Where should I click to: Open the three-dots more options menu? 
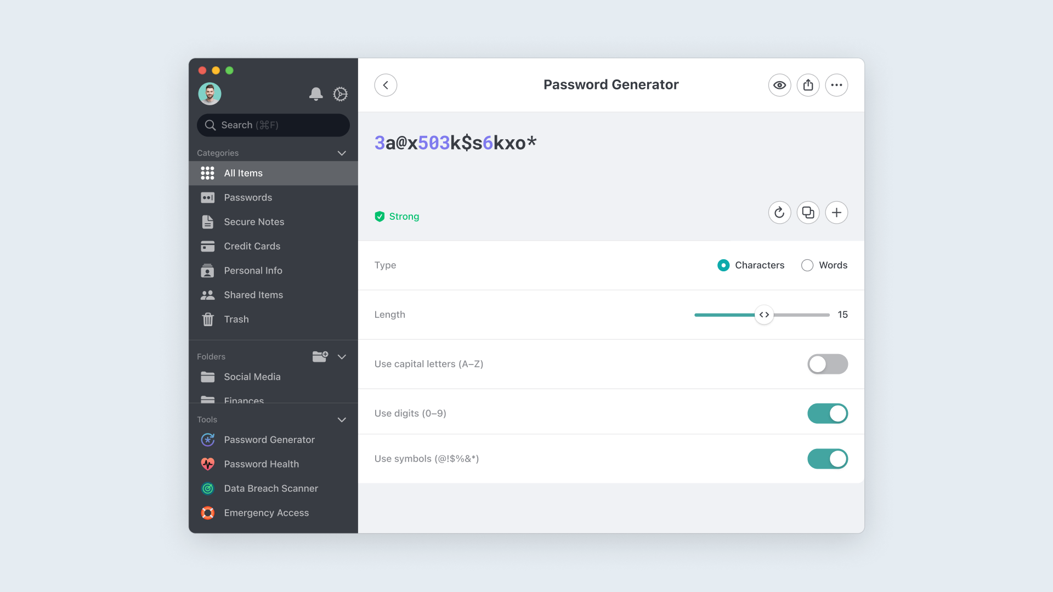[836, 85]
